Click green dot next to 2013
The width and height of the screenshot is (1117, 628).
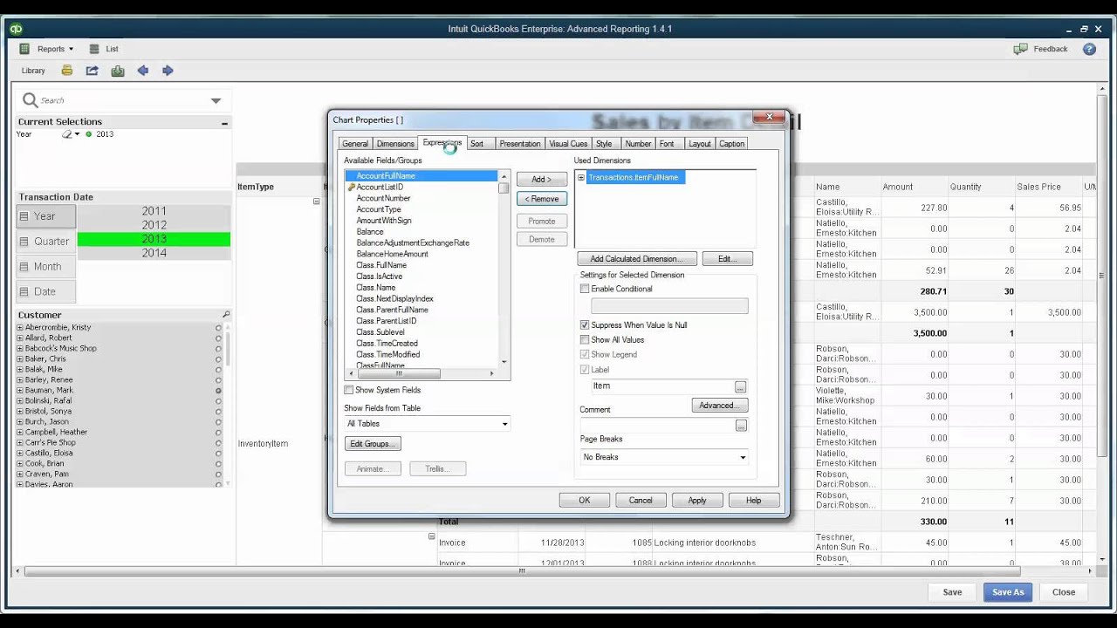tap(89, 134)
